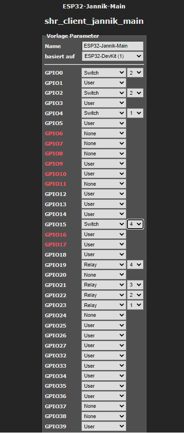The height and width of the screenshot is (433, 184).
Task: Click the 'shr_client_jannik_main' heading
Action: (x=94, y=21)
